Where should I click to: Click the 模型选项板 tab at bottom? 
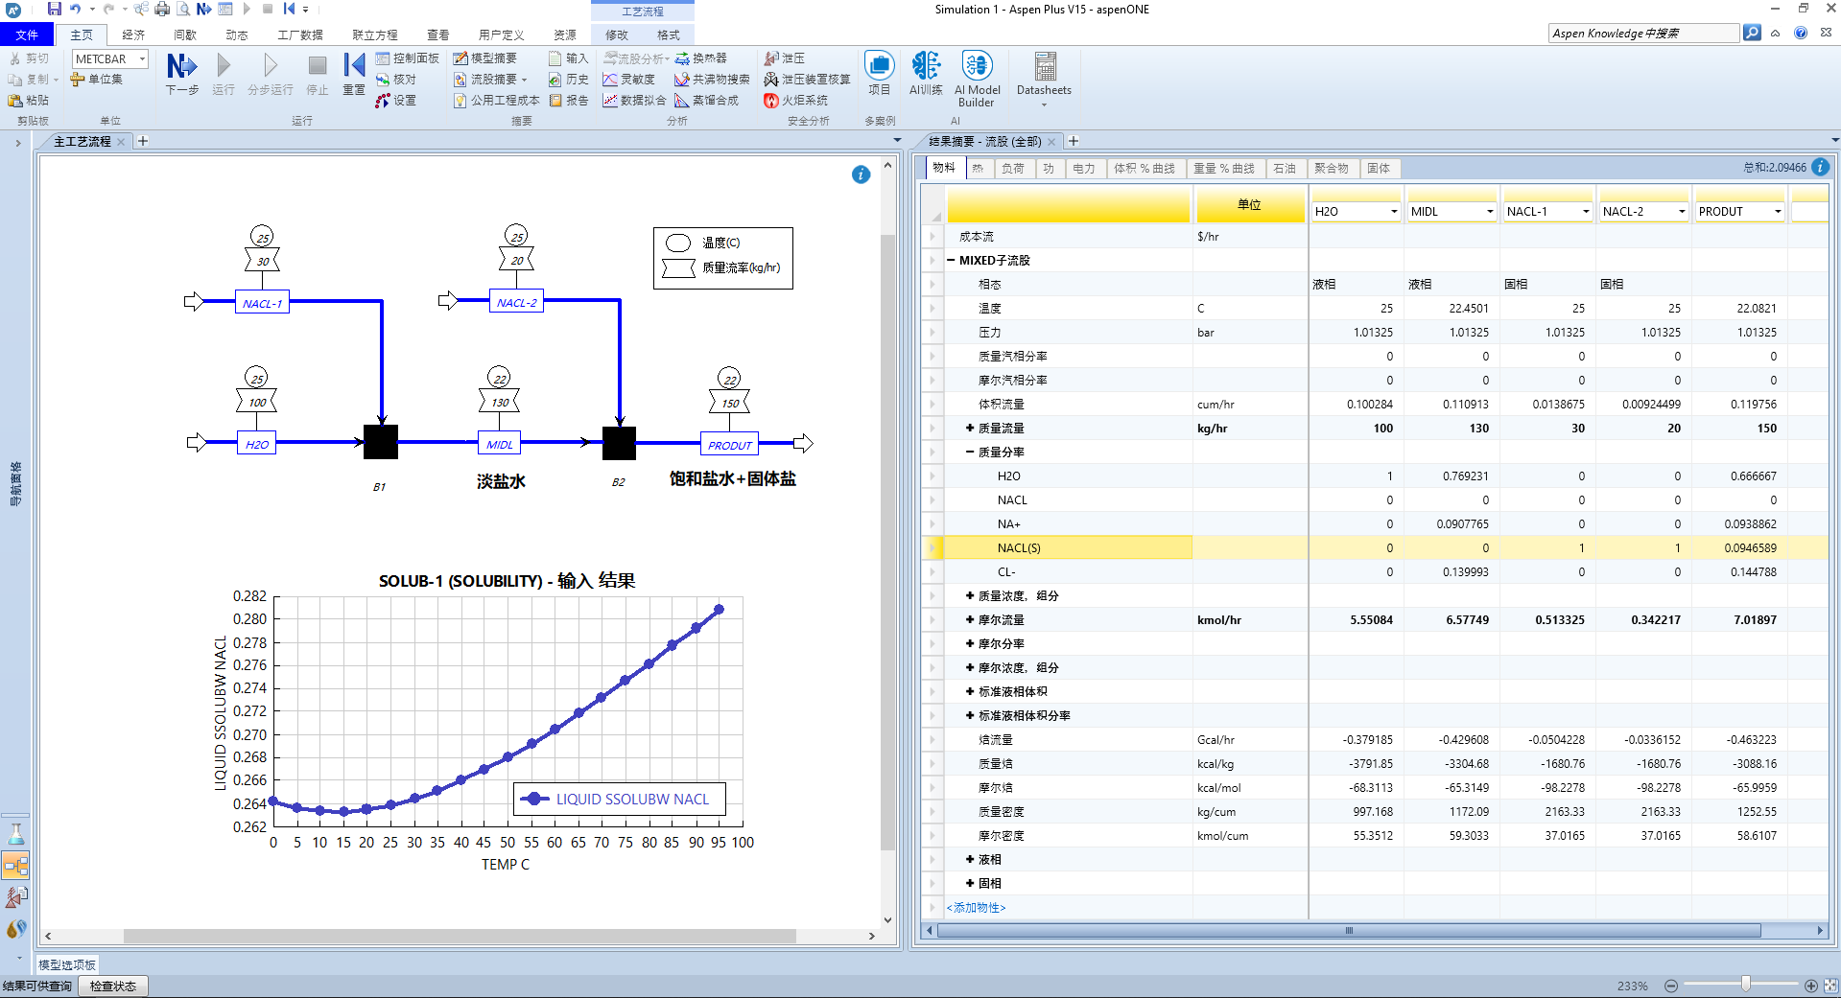coord(67,965)
